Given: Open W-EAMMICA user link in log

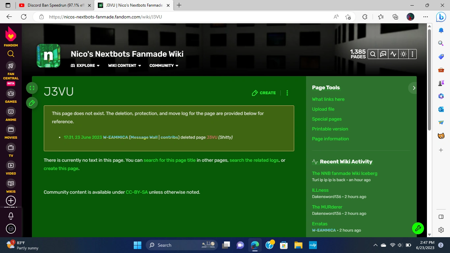Looking at the screenshot, I should coord(115,137).
